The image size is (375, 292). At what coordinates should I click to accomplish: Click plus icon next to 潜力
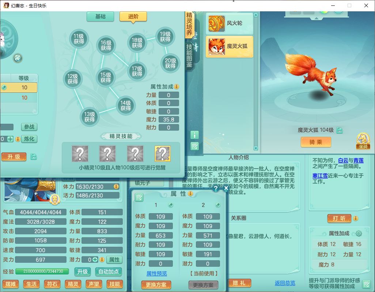[x=95, y=260]
